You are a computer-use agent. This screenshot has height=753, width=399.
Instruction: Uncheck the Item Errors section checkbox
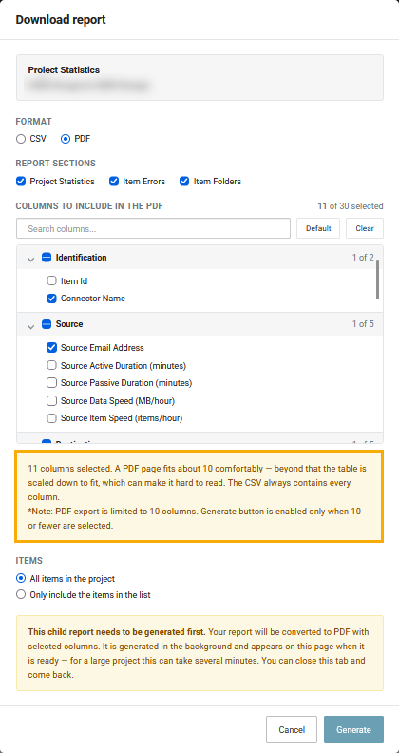(x=114, y=181)
